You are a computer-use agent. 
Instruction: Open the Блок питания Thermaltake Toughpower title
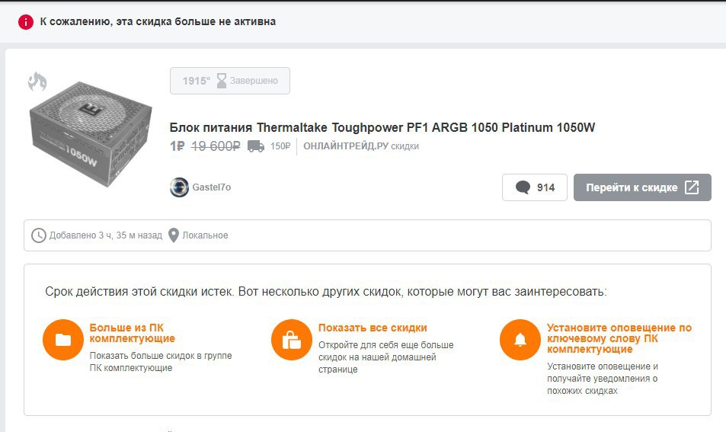point(382,127)
